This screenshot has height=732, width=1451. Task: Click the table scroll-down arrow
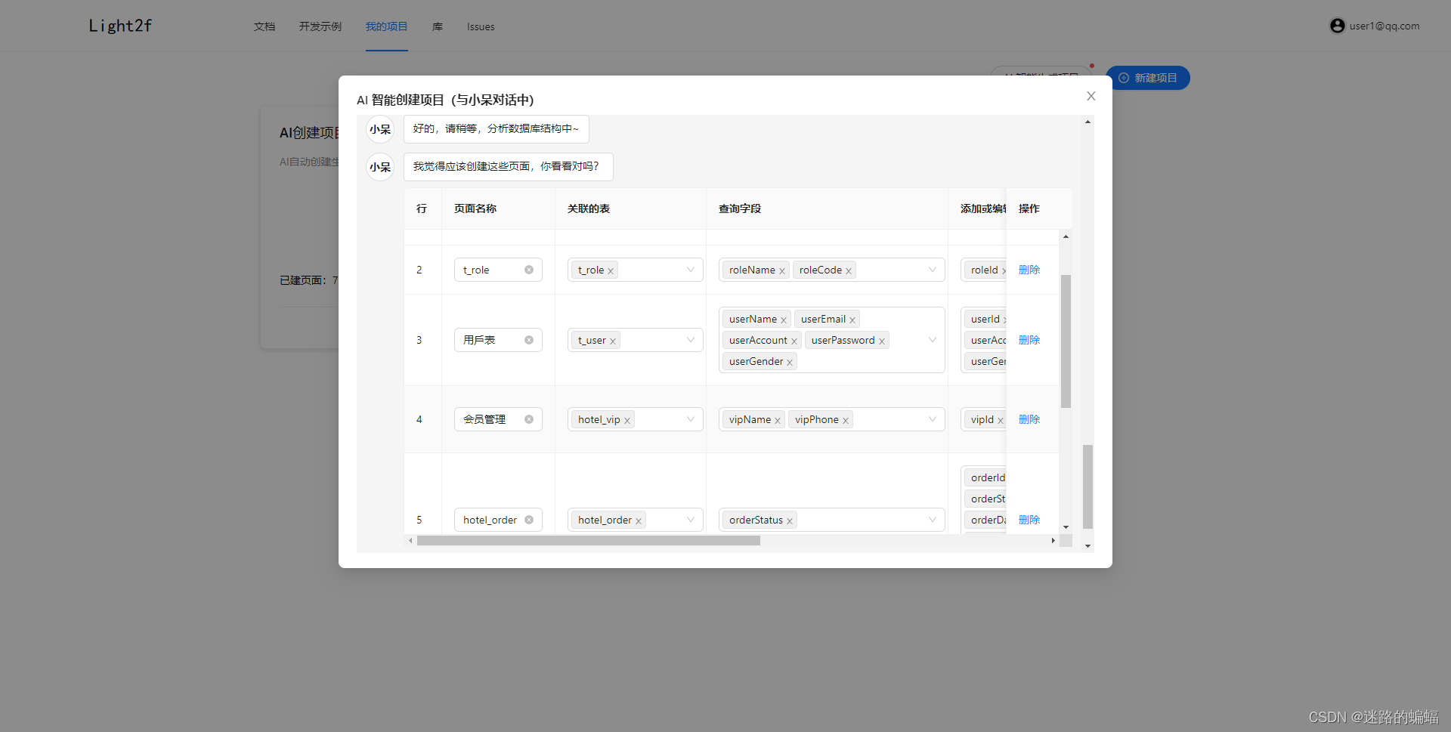click(1066, 527)
